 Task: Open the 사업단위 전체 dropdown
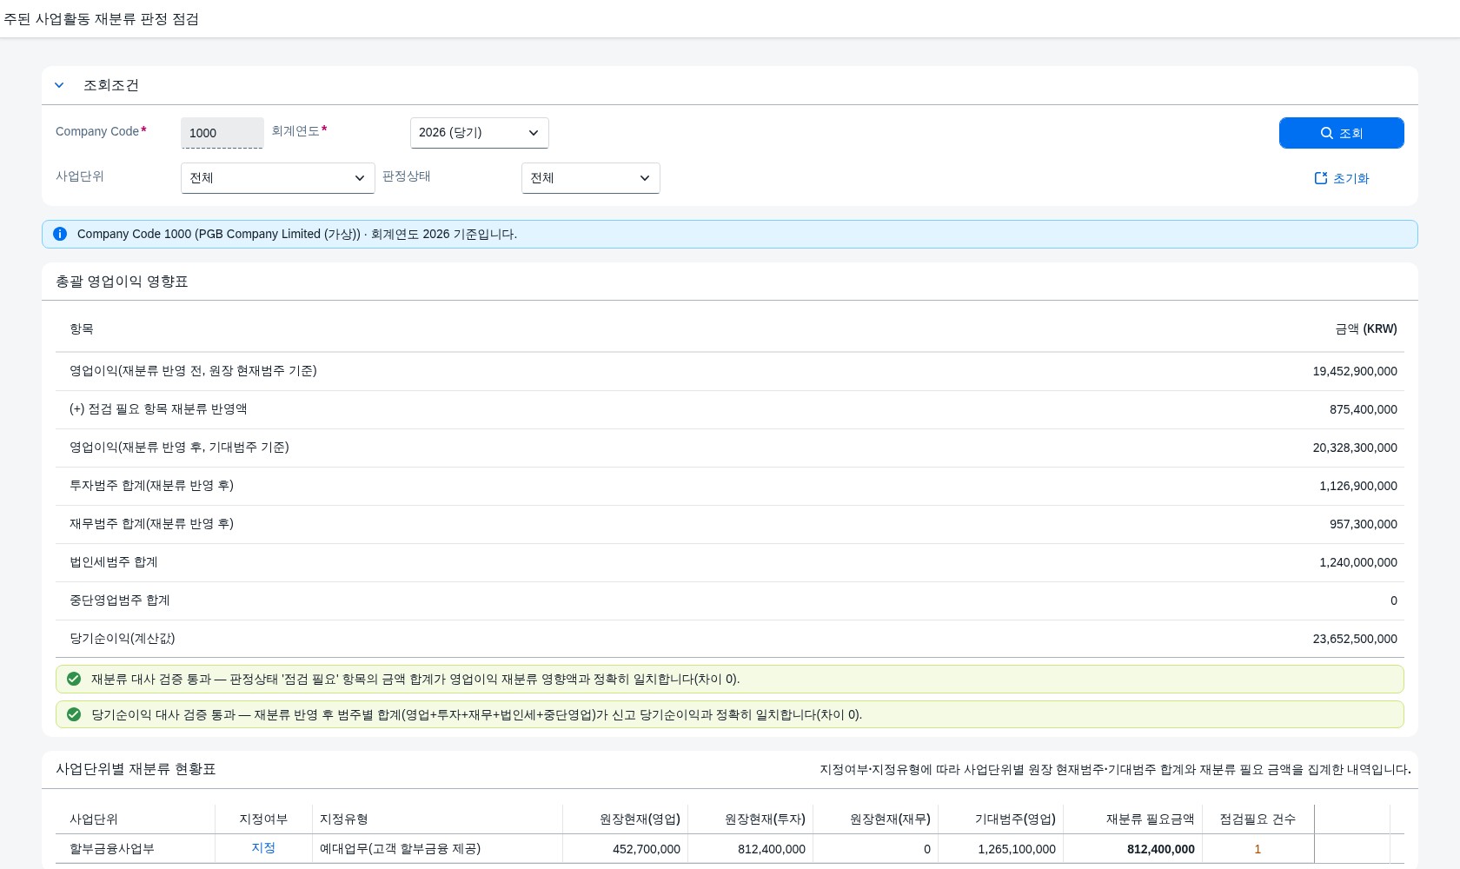click(277, 178)
